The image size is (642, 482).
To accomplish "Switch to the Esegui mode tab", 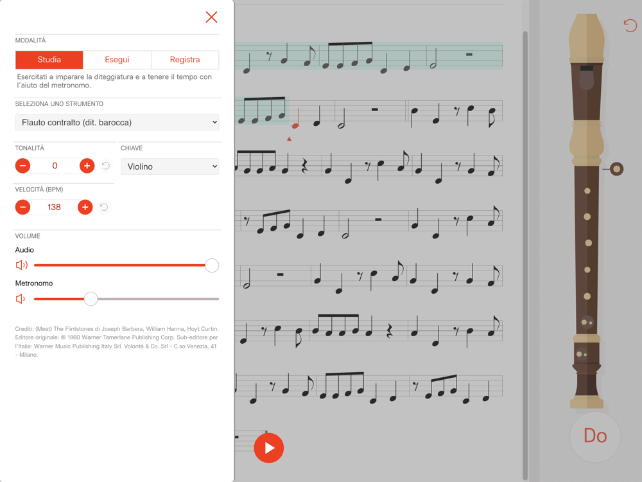I will [x=117, y=60].
